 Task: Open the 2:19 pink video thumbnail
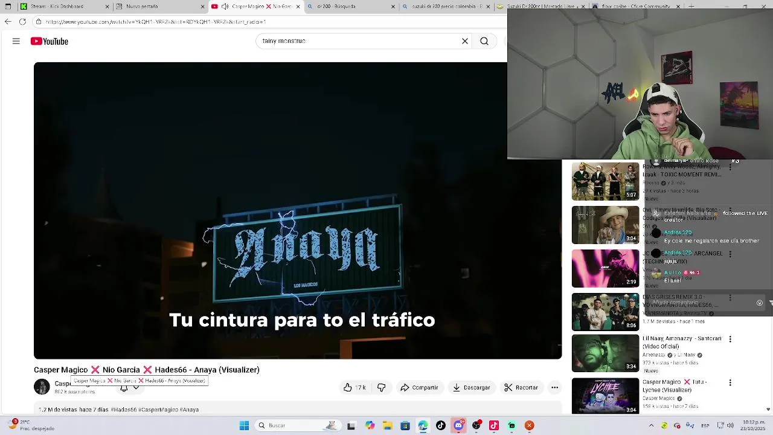point(605,268)
